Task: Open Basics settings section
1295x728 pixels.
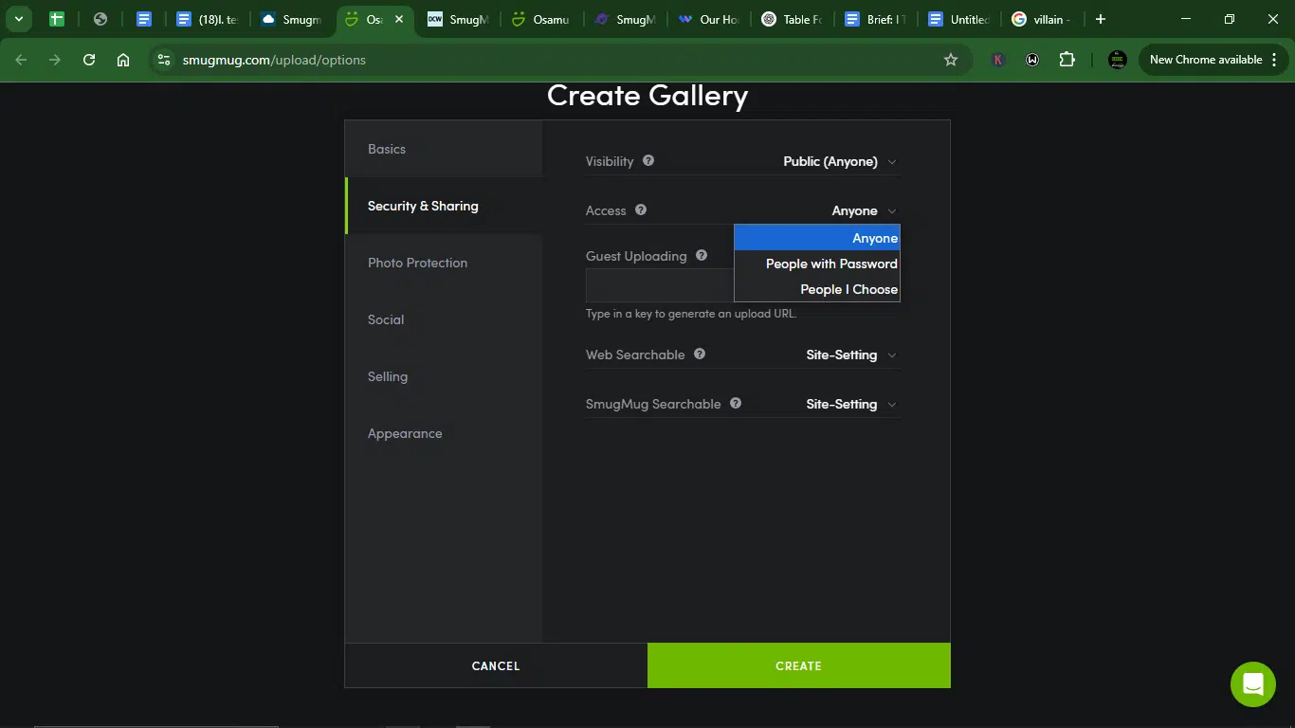Action: coord(444,149)
